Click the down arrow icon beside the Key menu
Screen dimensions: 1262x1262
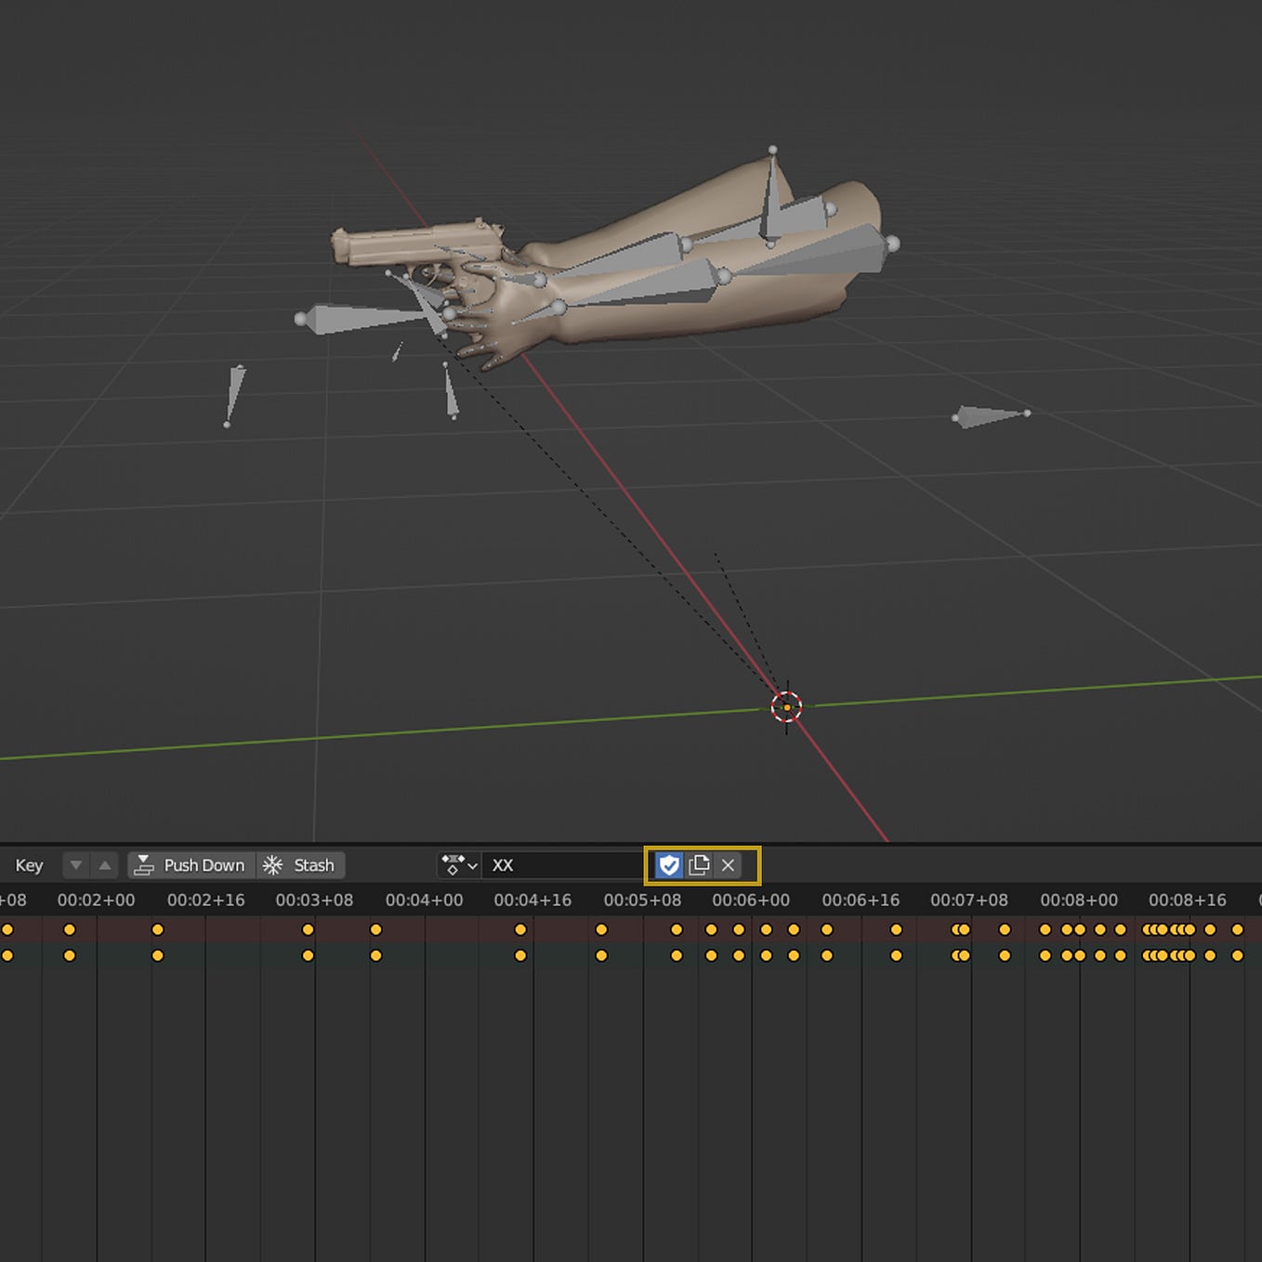pos(76,865)
